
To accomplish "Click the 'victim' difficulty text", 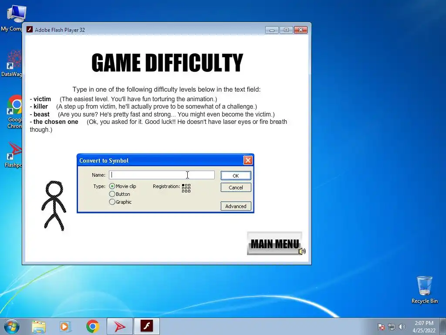I will 42,99.
